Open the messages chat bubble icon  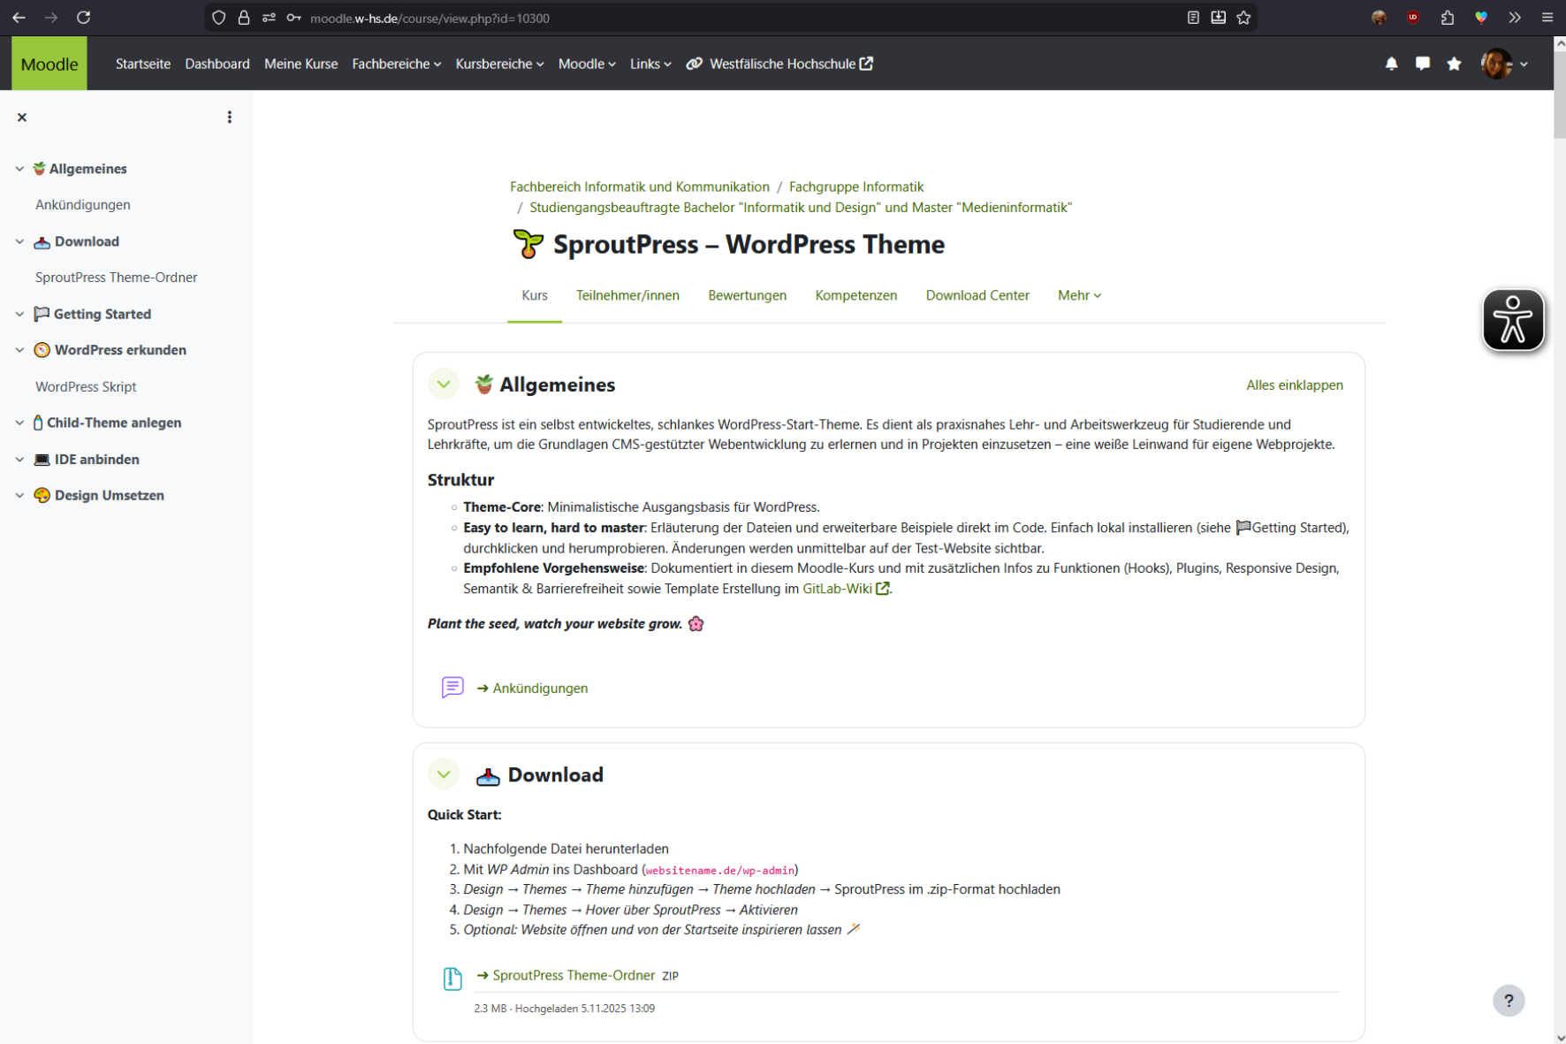pos(1422,64)
